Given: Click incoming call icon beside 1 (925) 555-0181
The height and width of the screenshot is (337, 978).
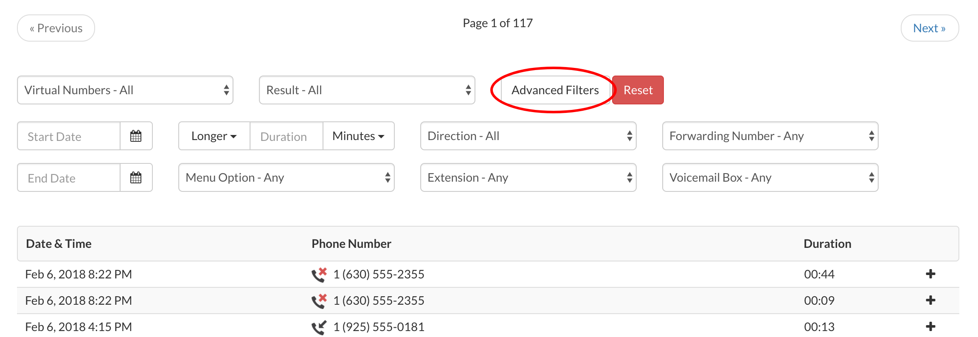Looking at the screenshot, I should (319, 327).
